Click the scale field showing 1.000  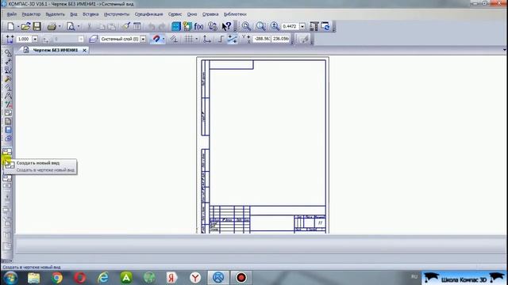(24, 39)
